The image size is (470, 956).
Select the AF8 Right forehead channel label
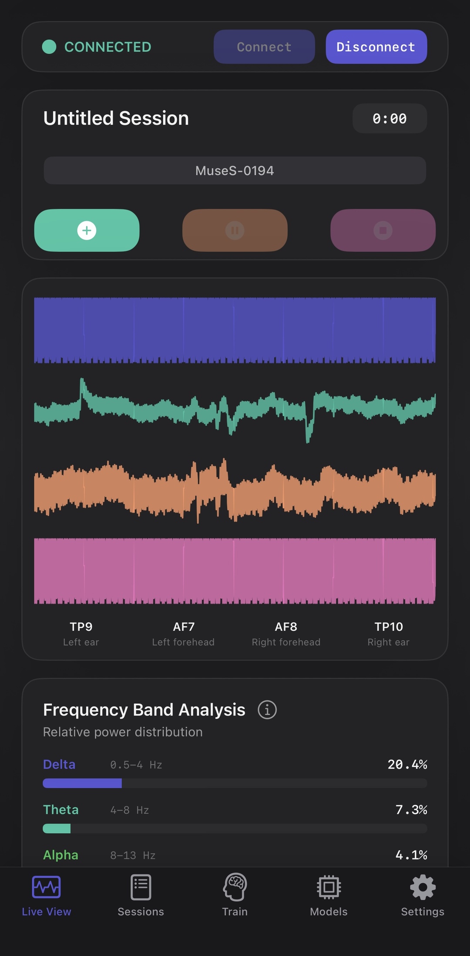point(286,634)
